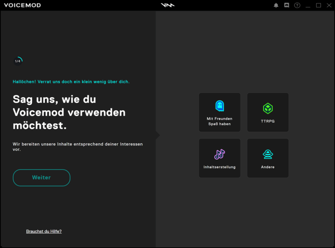The image size is (335, 248).
Task: Click the ghost icon for fun with friends
Action: point(220,106)
